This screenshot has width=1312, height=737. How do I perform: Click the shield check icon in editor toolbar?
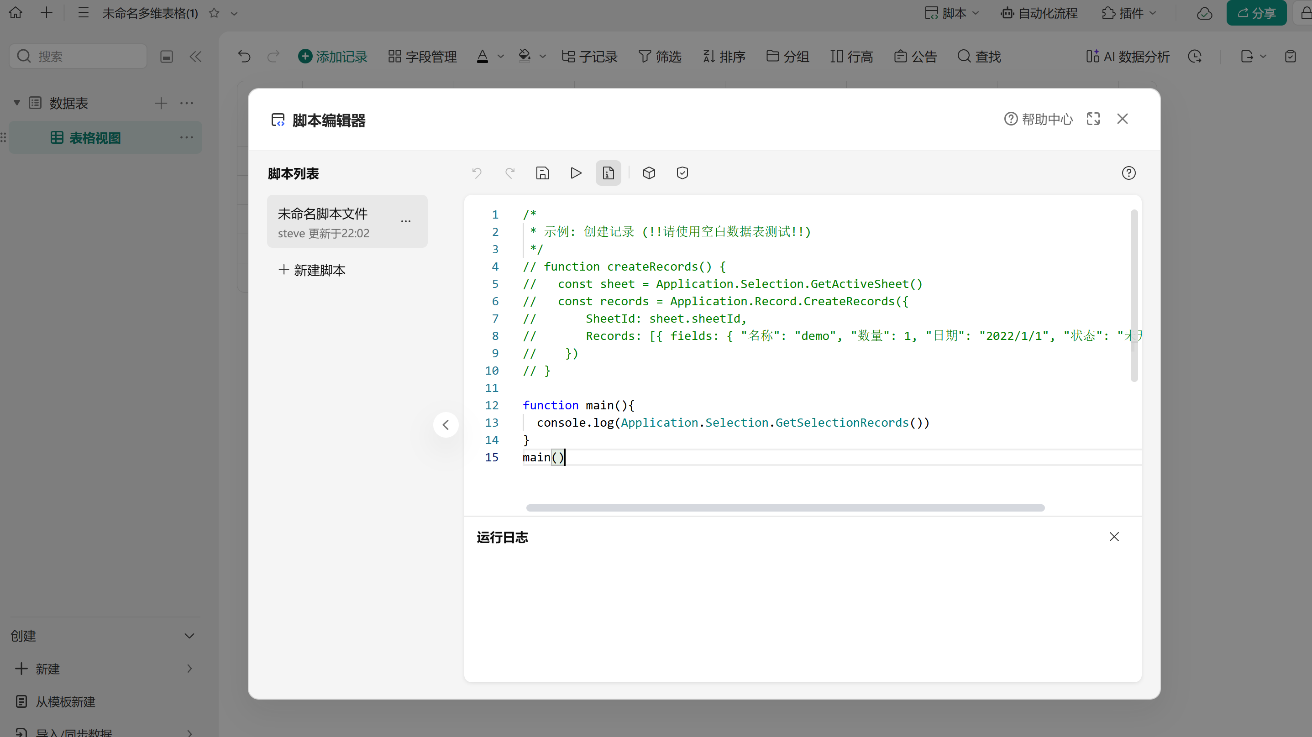pyautogui.click(x=682, y=173)
